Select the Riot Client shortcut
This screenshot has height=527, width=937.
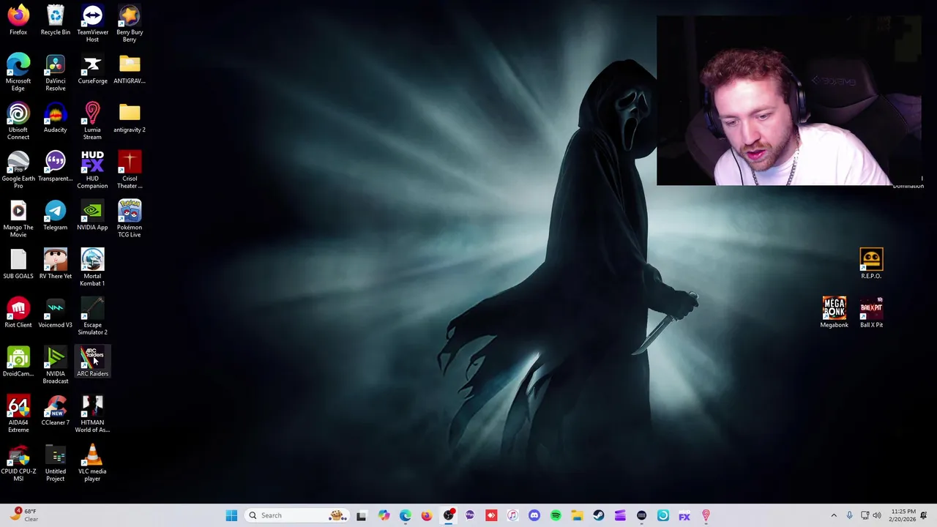click(18, 313)
